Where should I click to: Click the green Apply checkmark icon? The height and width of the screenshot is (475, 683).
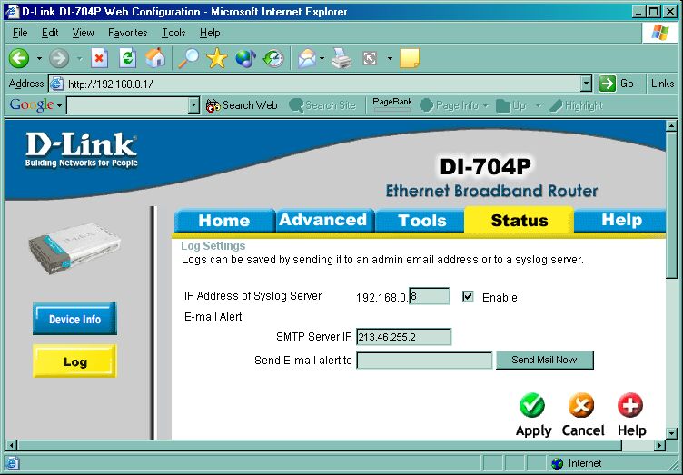point(532,405)
